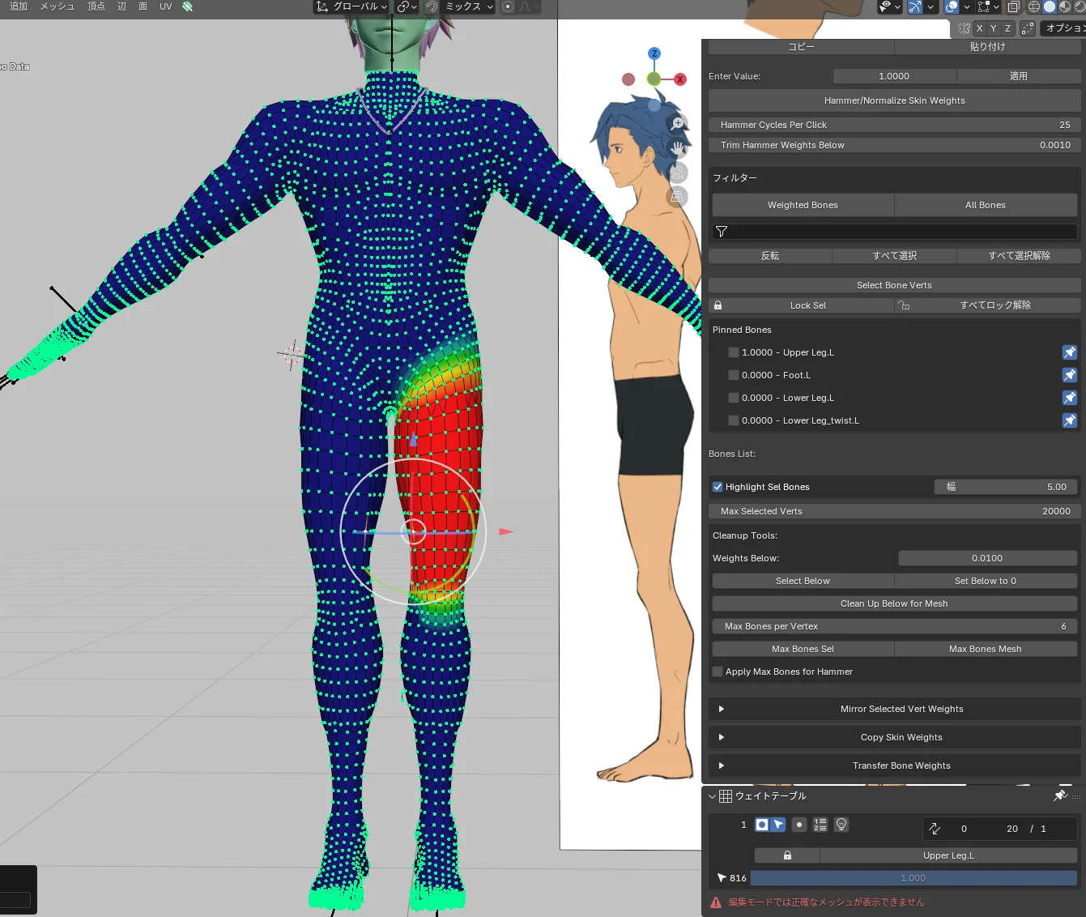Open the メッシュ menu
The image size is (1086, 917).
click(x=57, y=6)
